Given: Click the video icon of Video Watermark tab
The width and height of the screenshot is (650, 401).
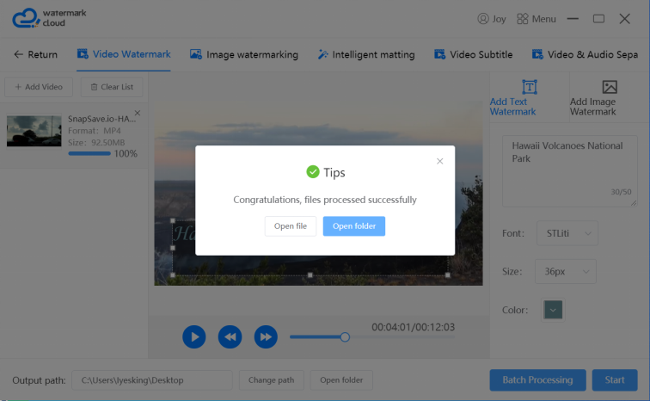Looking at the screenshot, I should tap(83, 54).
